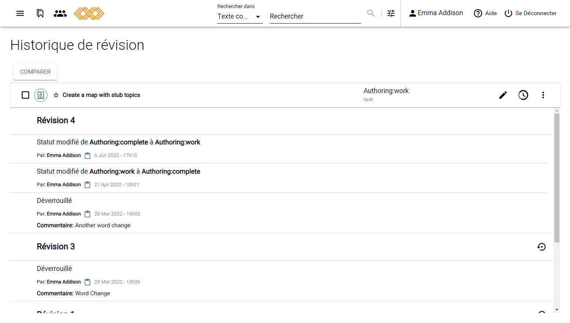570x323 pixels.
Task: Click the Révision 3 heading
Action: (56, 247)
